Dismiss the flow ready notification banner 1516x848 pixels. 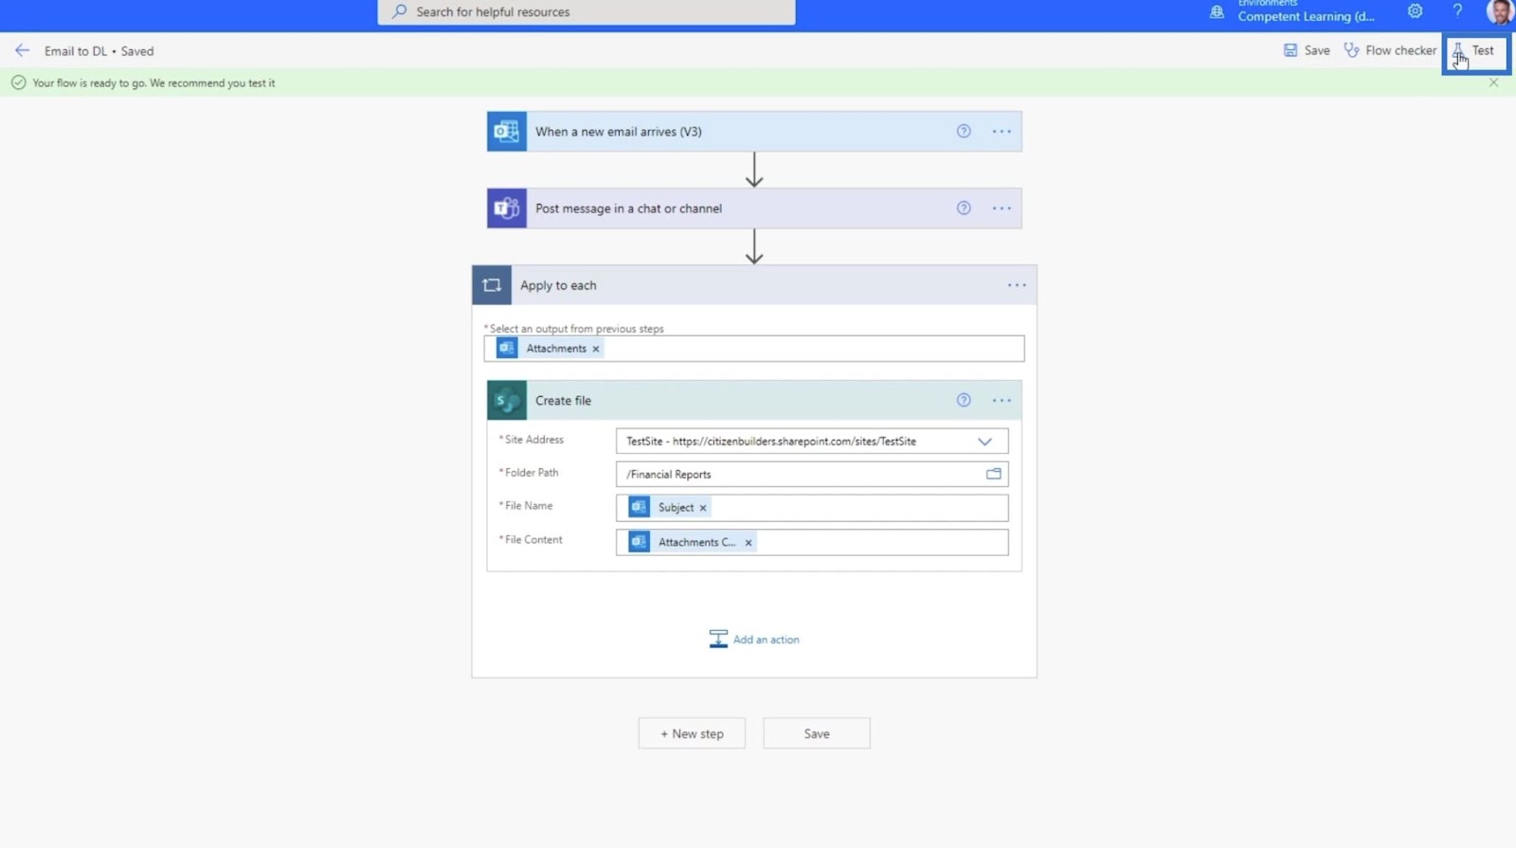1493,83
